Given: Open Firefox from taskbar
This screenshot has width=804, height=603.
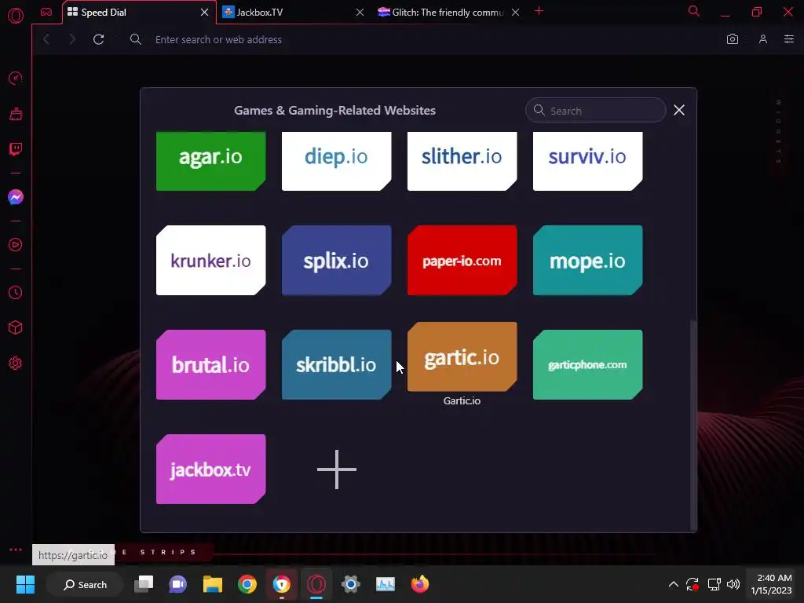Looking at the screenshot, I should [420, 584].
